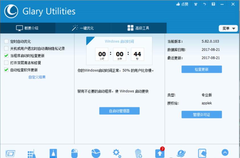Click the 你的Windows启动时间正常 status text
Screen dimensions: 240x158
coord(116,71)
